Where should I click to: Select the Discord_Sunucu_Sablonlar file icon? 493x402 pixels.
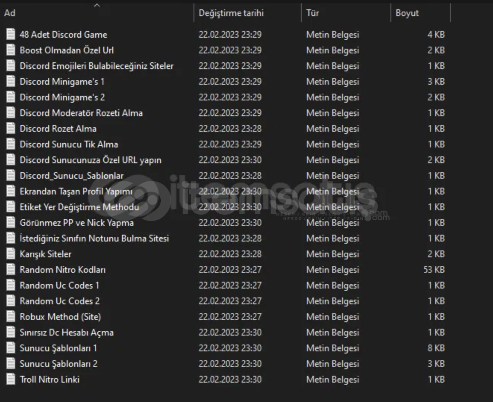pos(11,175)
